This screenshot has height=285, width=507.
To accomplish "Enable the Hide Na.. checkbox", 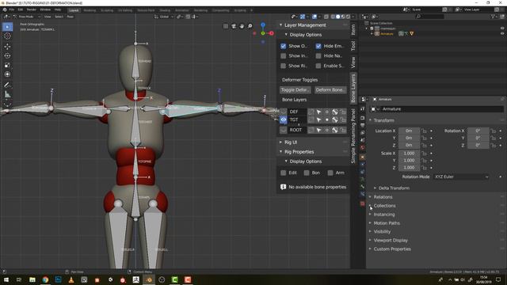I will click(x=318, y=56).
